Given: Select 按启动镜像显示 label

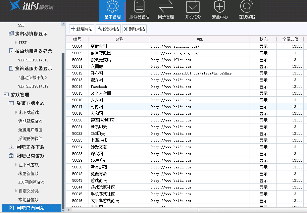Looking at the screenshot, I should (x=31, y=34).
